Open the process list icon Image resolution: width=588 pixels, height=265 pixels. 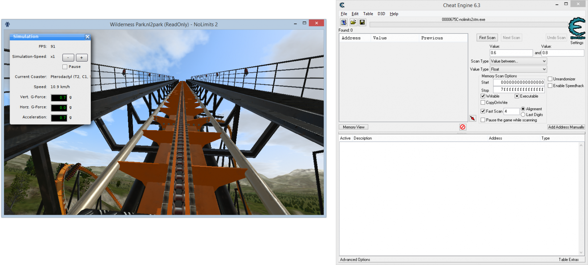click(344, 22)
